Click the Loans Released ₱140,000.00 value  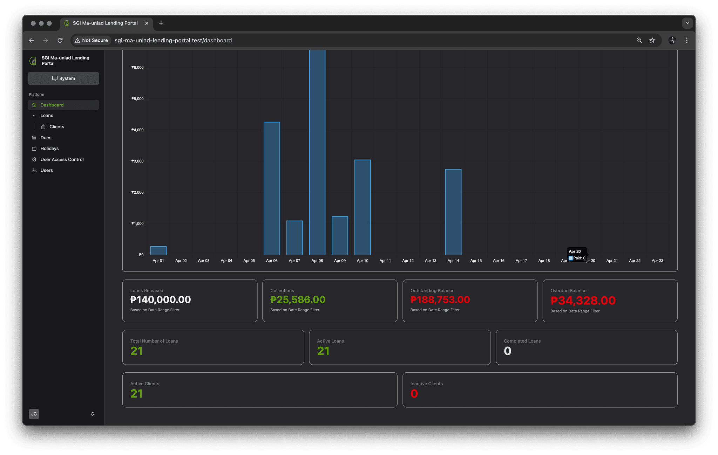(x=161, y=300)
